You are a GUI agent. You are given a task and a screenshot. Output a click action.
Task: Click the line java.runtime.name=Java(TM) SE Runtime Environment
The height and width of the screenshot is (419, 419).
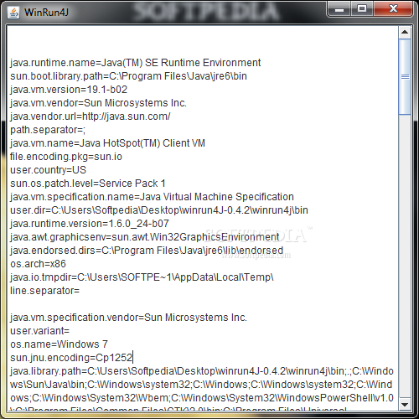coord(136,63)
